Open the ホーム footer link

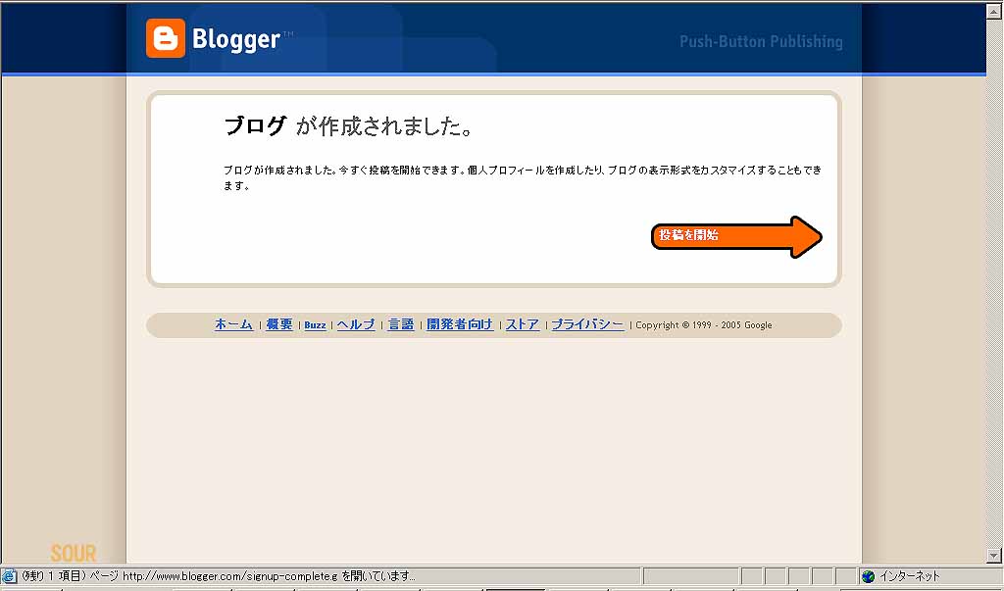tap(233, 324)
